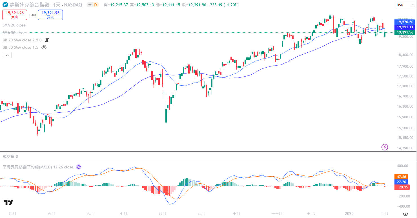
Task: Click the 成交量 8 volume legend
Action: pos(10,157)
